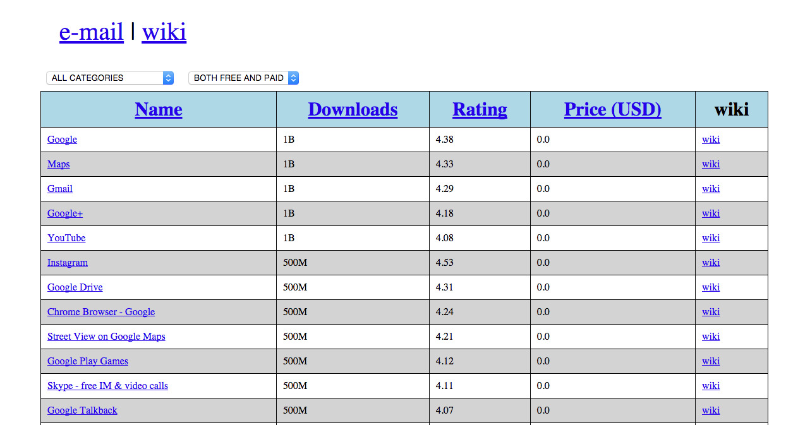Click the wiki link in Instagram row
The height and width of the screenshot is (425, 798).
(x=710, y=263)
